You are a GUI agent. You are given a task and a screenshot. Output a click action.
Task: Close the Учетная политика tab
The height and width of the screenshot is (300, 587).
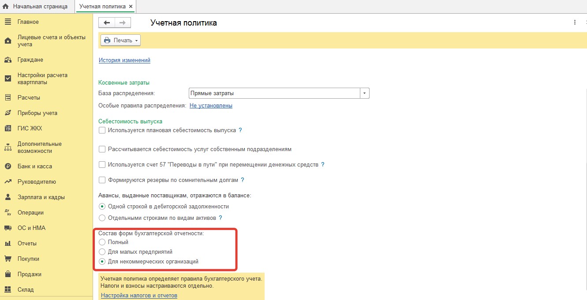click(x=130, y=7)
